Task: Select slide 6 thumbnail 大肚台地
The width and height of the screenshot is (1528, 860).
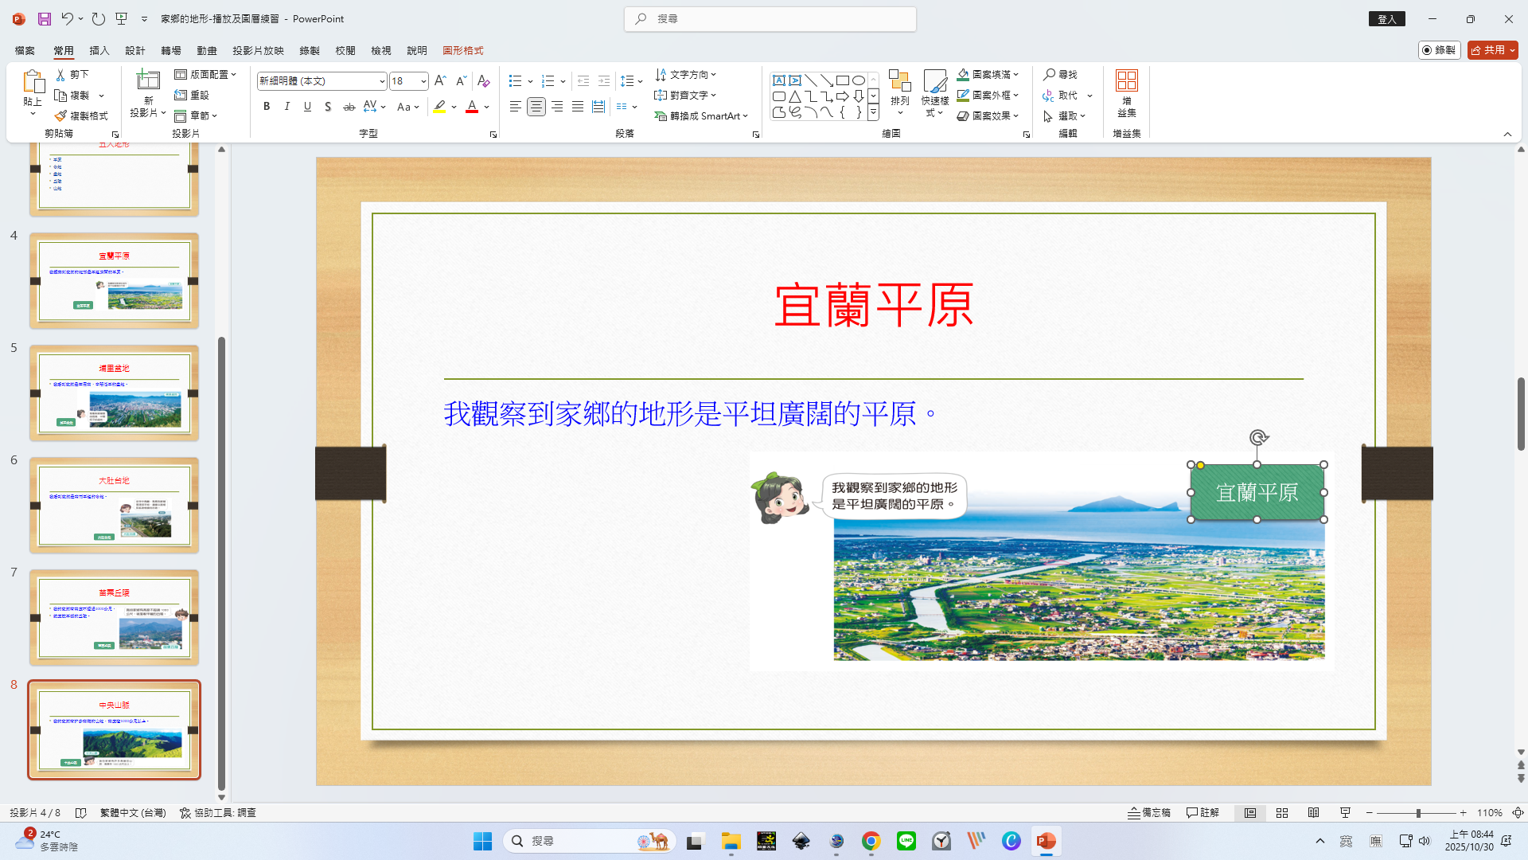Action: 115,506
